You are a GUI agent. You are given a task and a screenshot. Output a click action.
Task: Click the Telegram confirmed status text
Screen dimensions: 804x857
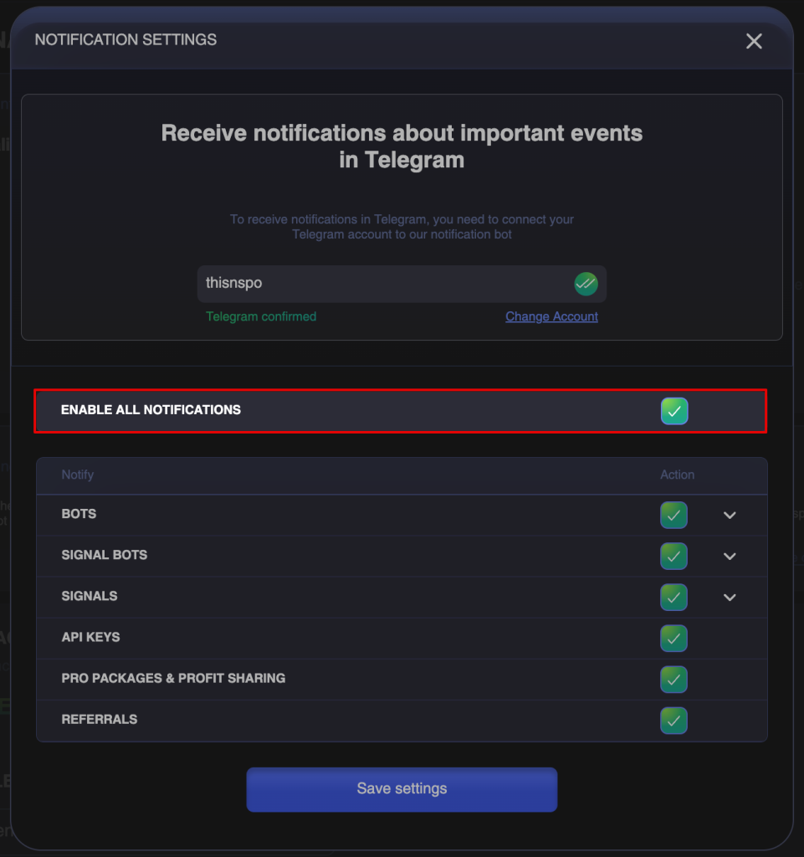(x=261, y=316)
